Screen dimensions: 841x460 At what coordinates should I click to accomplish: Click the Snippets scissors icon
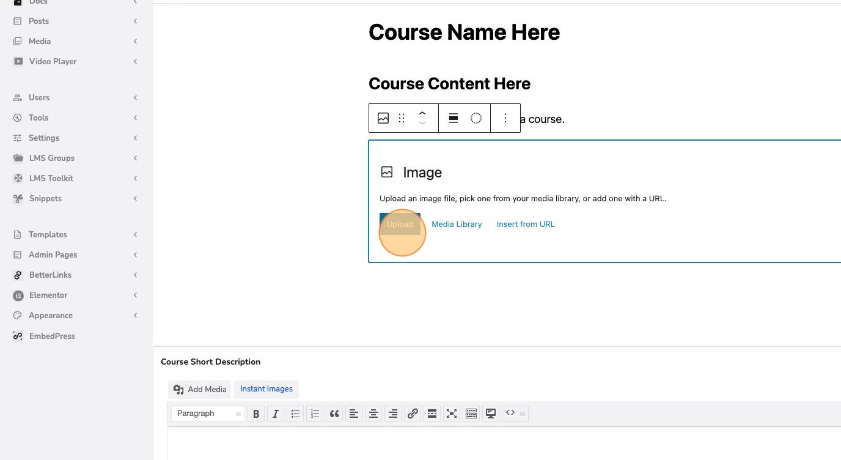coord(18,198)
